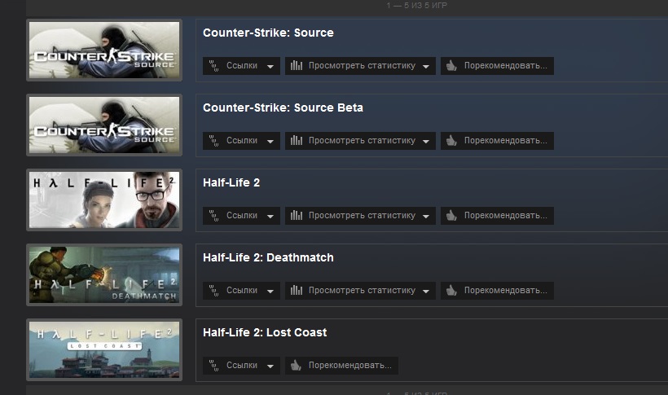
Task: Click Ссылки label for Half-Life 2
Action: pyautogui.click(x=242, y=216)
